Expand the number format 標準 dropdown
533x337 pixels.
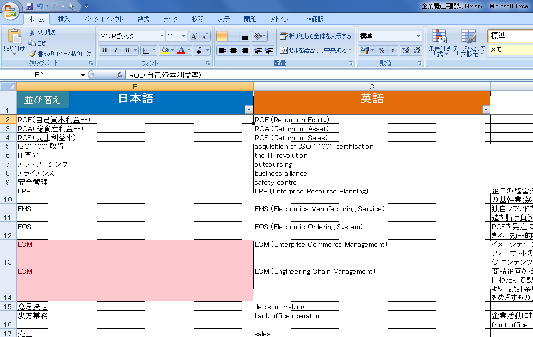pyautogui.click(x=418, y=36)
